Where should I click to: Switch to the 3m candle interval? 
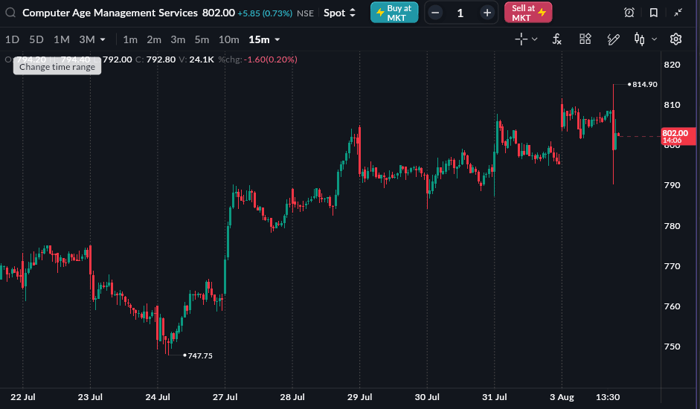(x=178, y=39)
